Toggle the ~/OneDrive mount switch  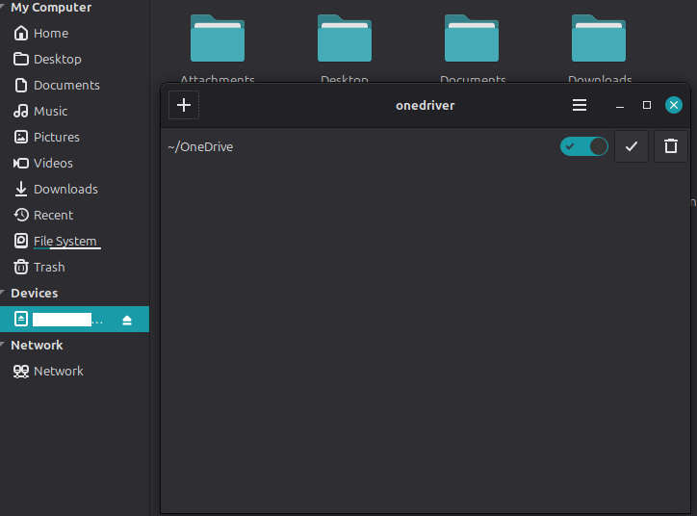tap(584, 146)
